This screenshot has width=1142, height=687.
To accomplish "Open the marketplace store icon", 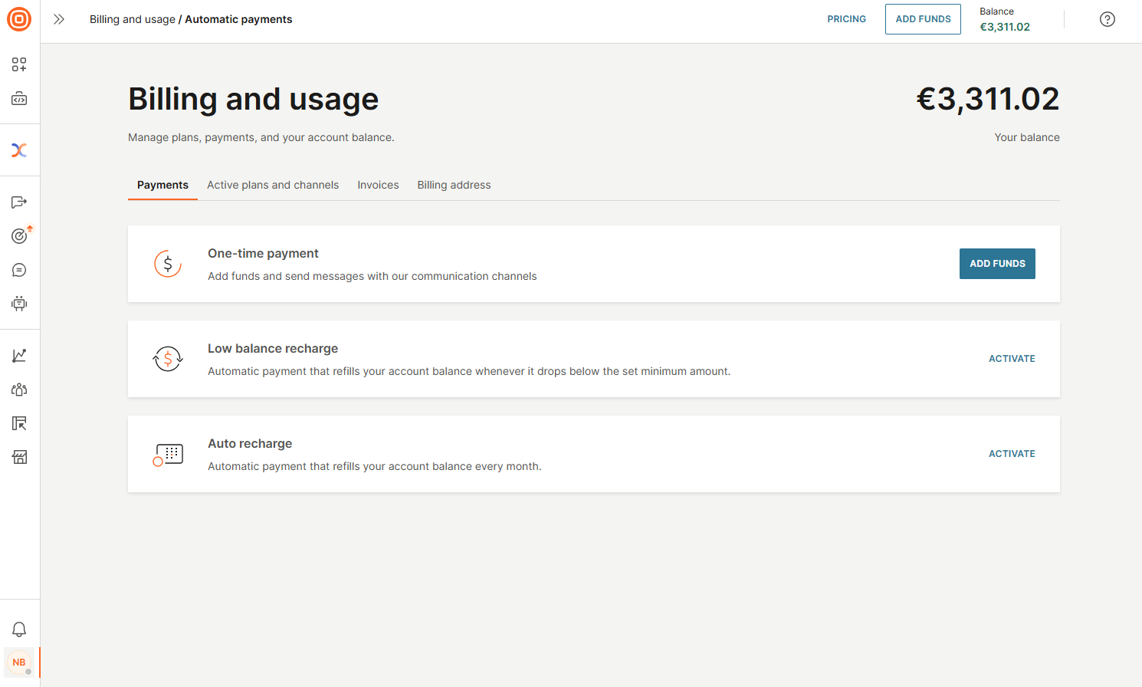I will [x=19, y=457].
